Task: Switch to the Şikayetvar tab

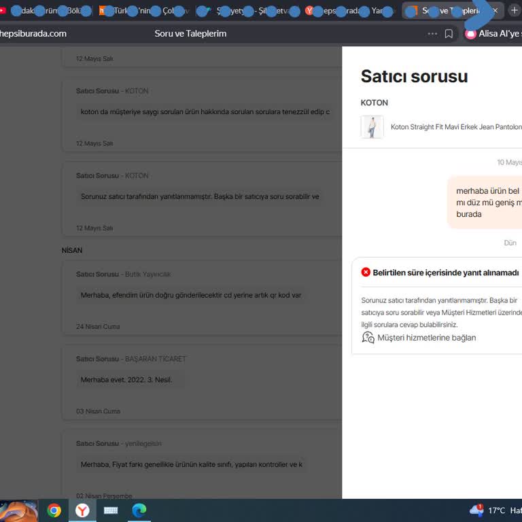Action: click(x=248, y=11)
